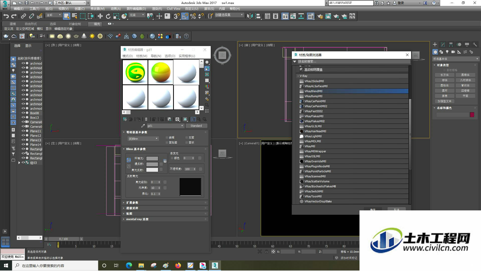Screen dimensions: 481x271
Task: Expand the 组03 group in scene explorer
Action: (x=19, y=163)
